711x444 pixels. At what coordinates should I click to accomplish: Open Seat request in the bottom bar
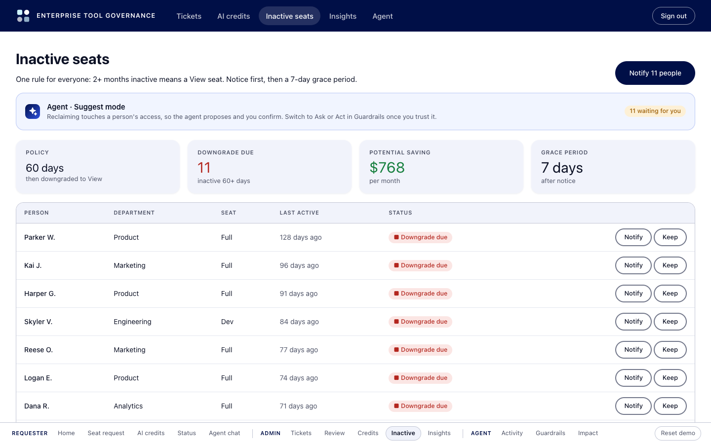pyautogui.click(x=106, y=433)
